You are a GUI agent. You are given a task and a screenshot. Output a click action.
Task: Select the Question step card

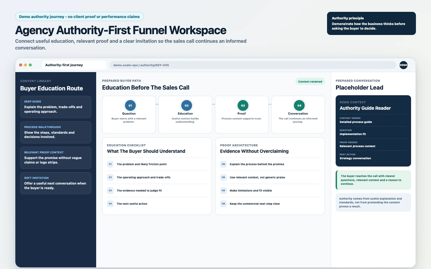pyautogui.click(x=129, y=115)
